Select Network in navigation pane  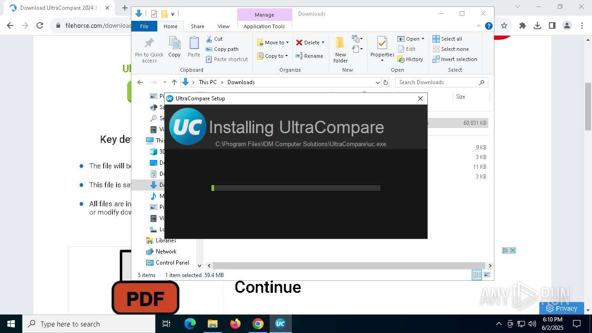(x=166, y=252)
